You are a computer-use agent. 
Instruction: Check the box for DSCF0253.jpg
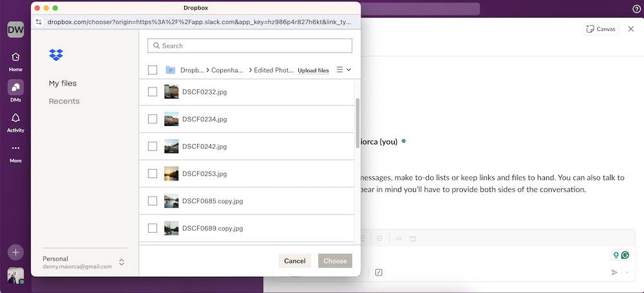153,173
